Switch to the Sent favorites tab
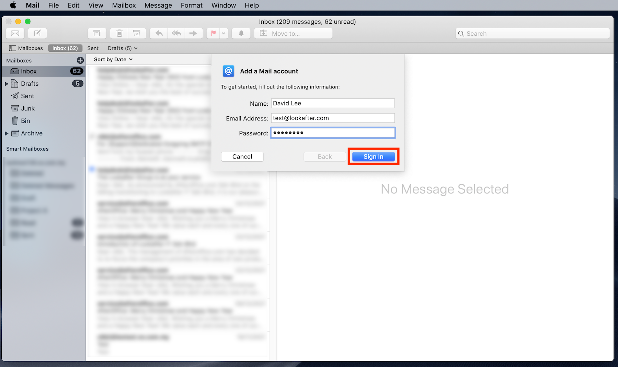The height and width of the screenshot is (367, 618). (93, 48)
